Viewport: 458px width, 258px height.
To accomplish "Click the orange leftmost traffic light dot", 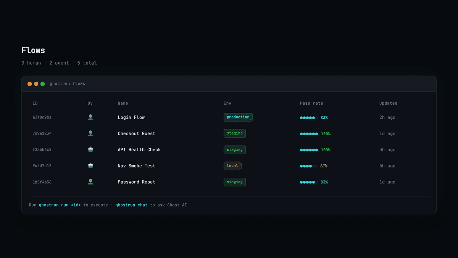I will pos(29,83).
